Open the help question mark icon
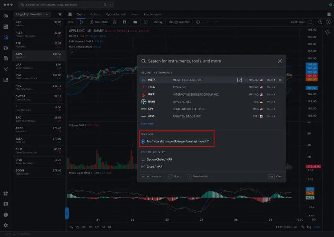Screen dimensions: 334x237 click(6, 215)
